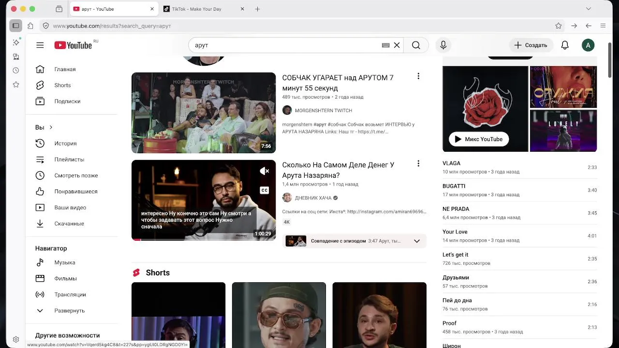Go forward in browser history
This screenshot has height=348, width=619.
(574, 26)
